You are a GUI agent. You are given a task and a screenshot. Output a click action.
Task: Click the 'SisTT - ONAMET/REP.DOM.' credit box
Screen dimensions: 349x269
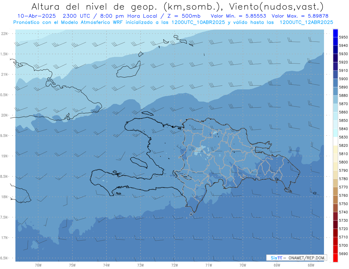click(x=297, y=258)
